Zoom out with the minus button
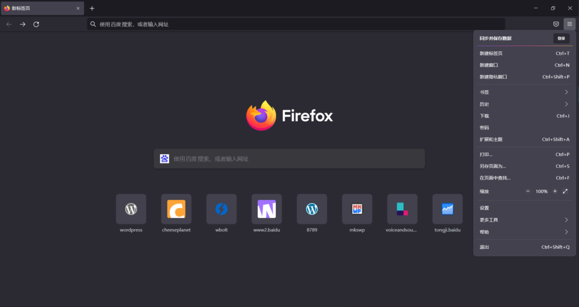This screenshot has width=579, height=307. (x=528, y=191)
